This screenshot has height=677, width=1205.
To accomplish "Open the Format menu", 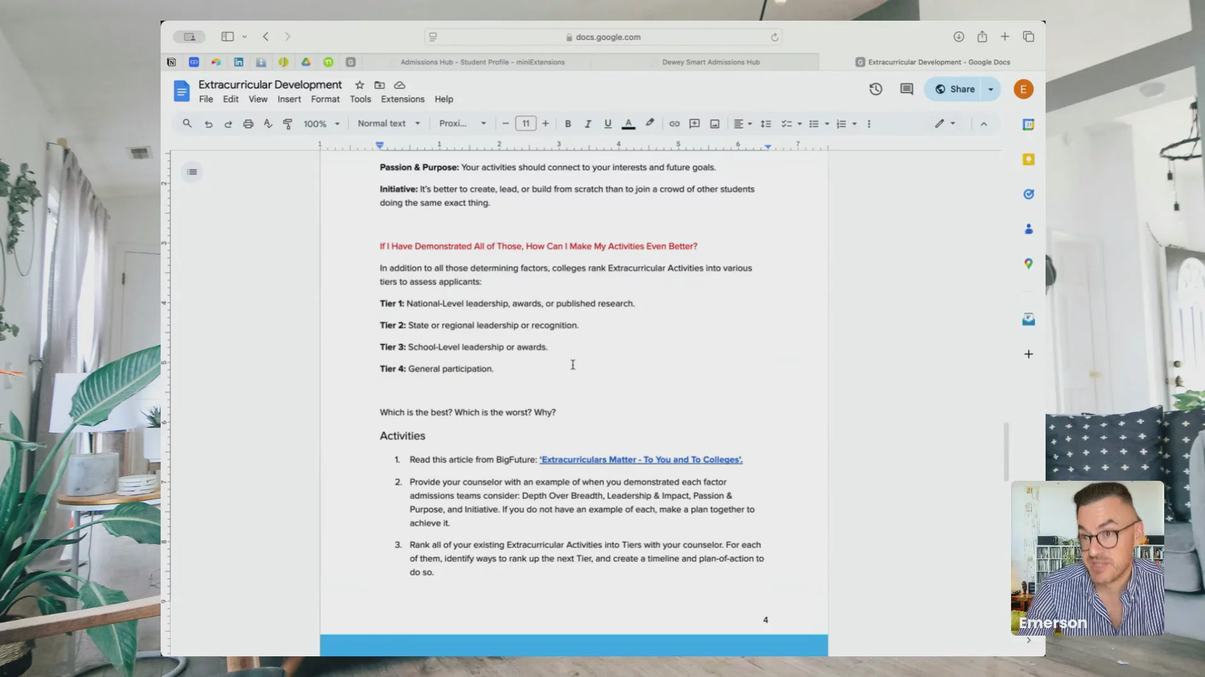I will (325, 99).
